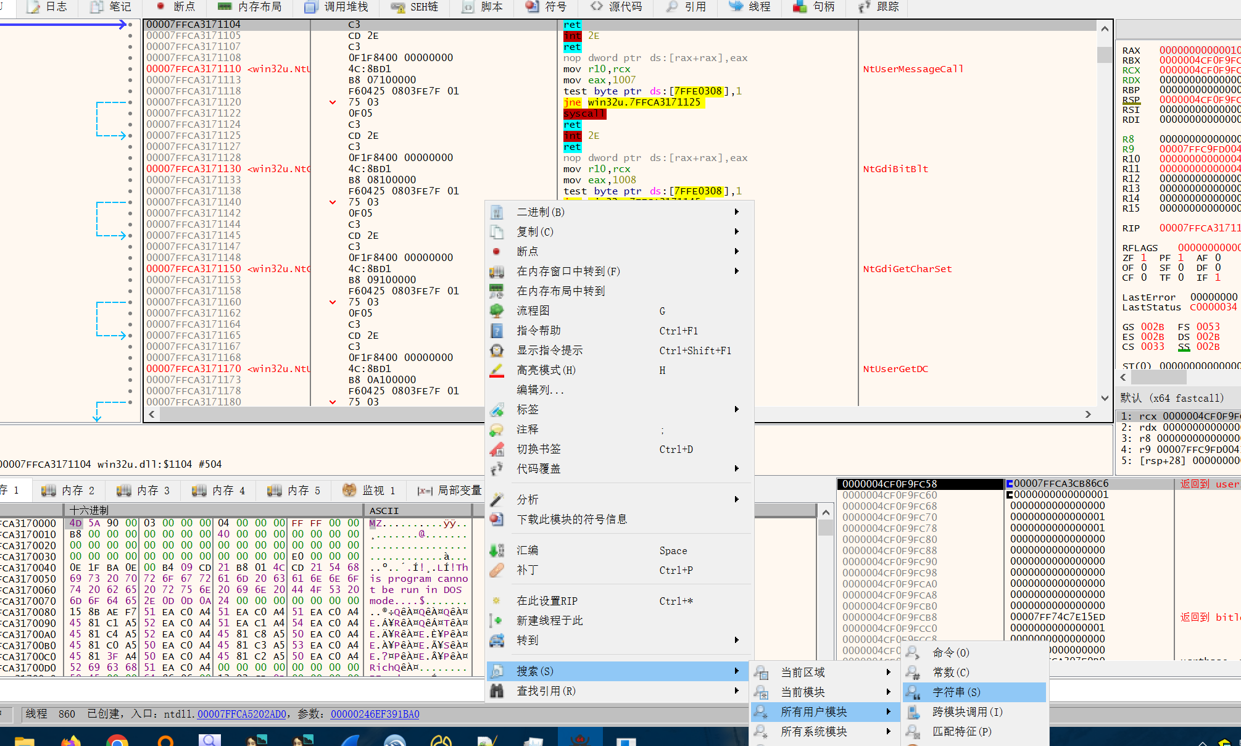
Task: Expand the 转到 submenu arrow
Action: tap(736, 640)
